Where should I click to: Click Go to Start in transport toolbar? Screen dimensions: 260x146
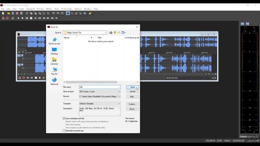[x=35, y=18]
